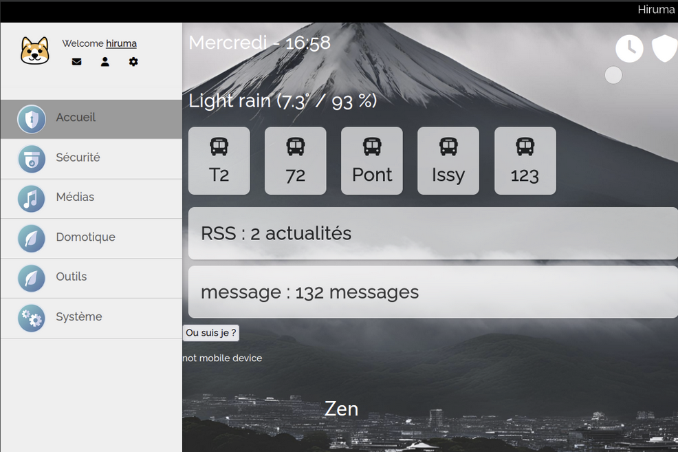Toggle the small round switch below the clock
Viewport: 678px width, 452px height.
[613, 75]
